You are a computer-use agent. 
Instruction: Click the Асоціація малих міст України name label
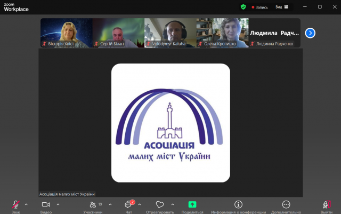[67, 194]
